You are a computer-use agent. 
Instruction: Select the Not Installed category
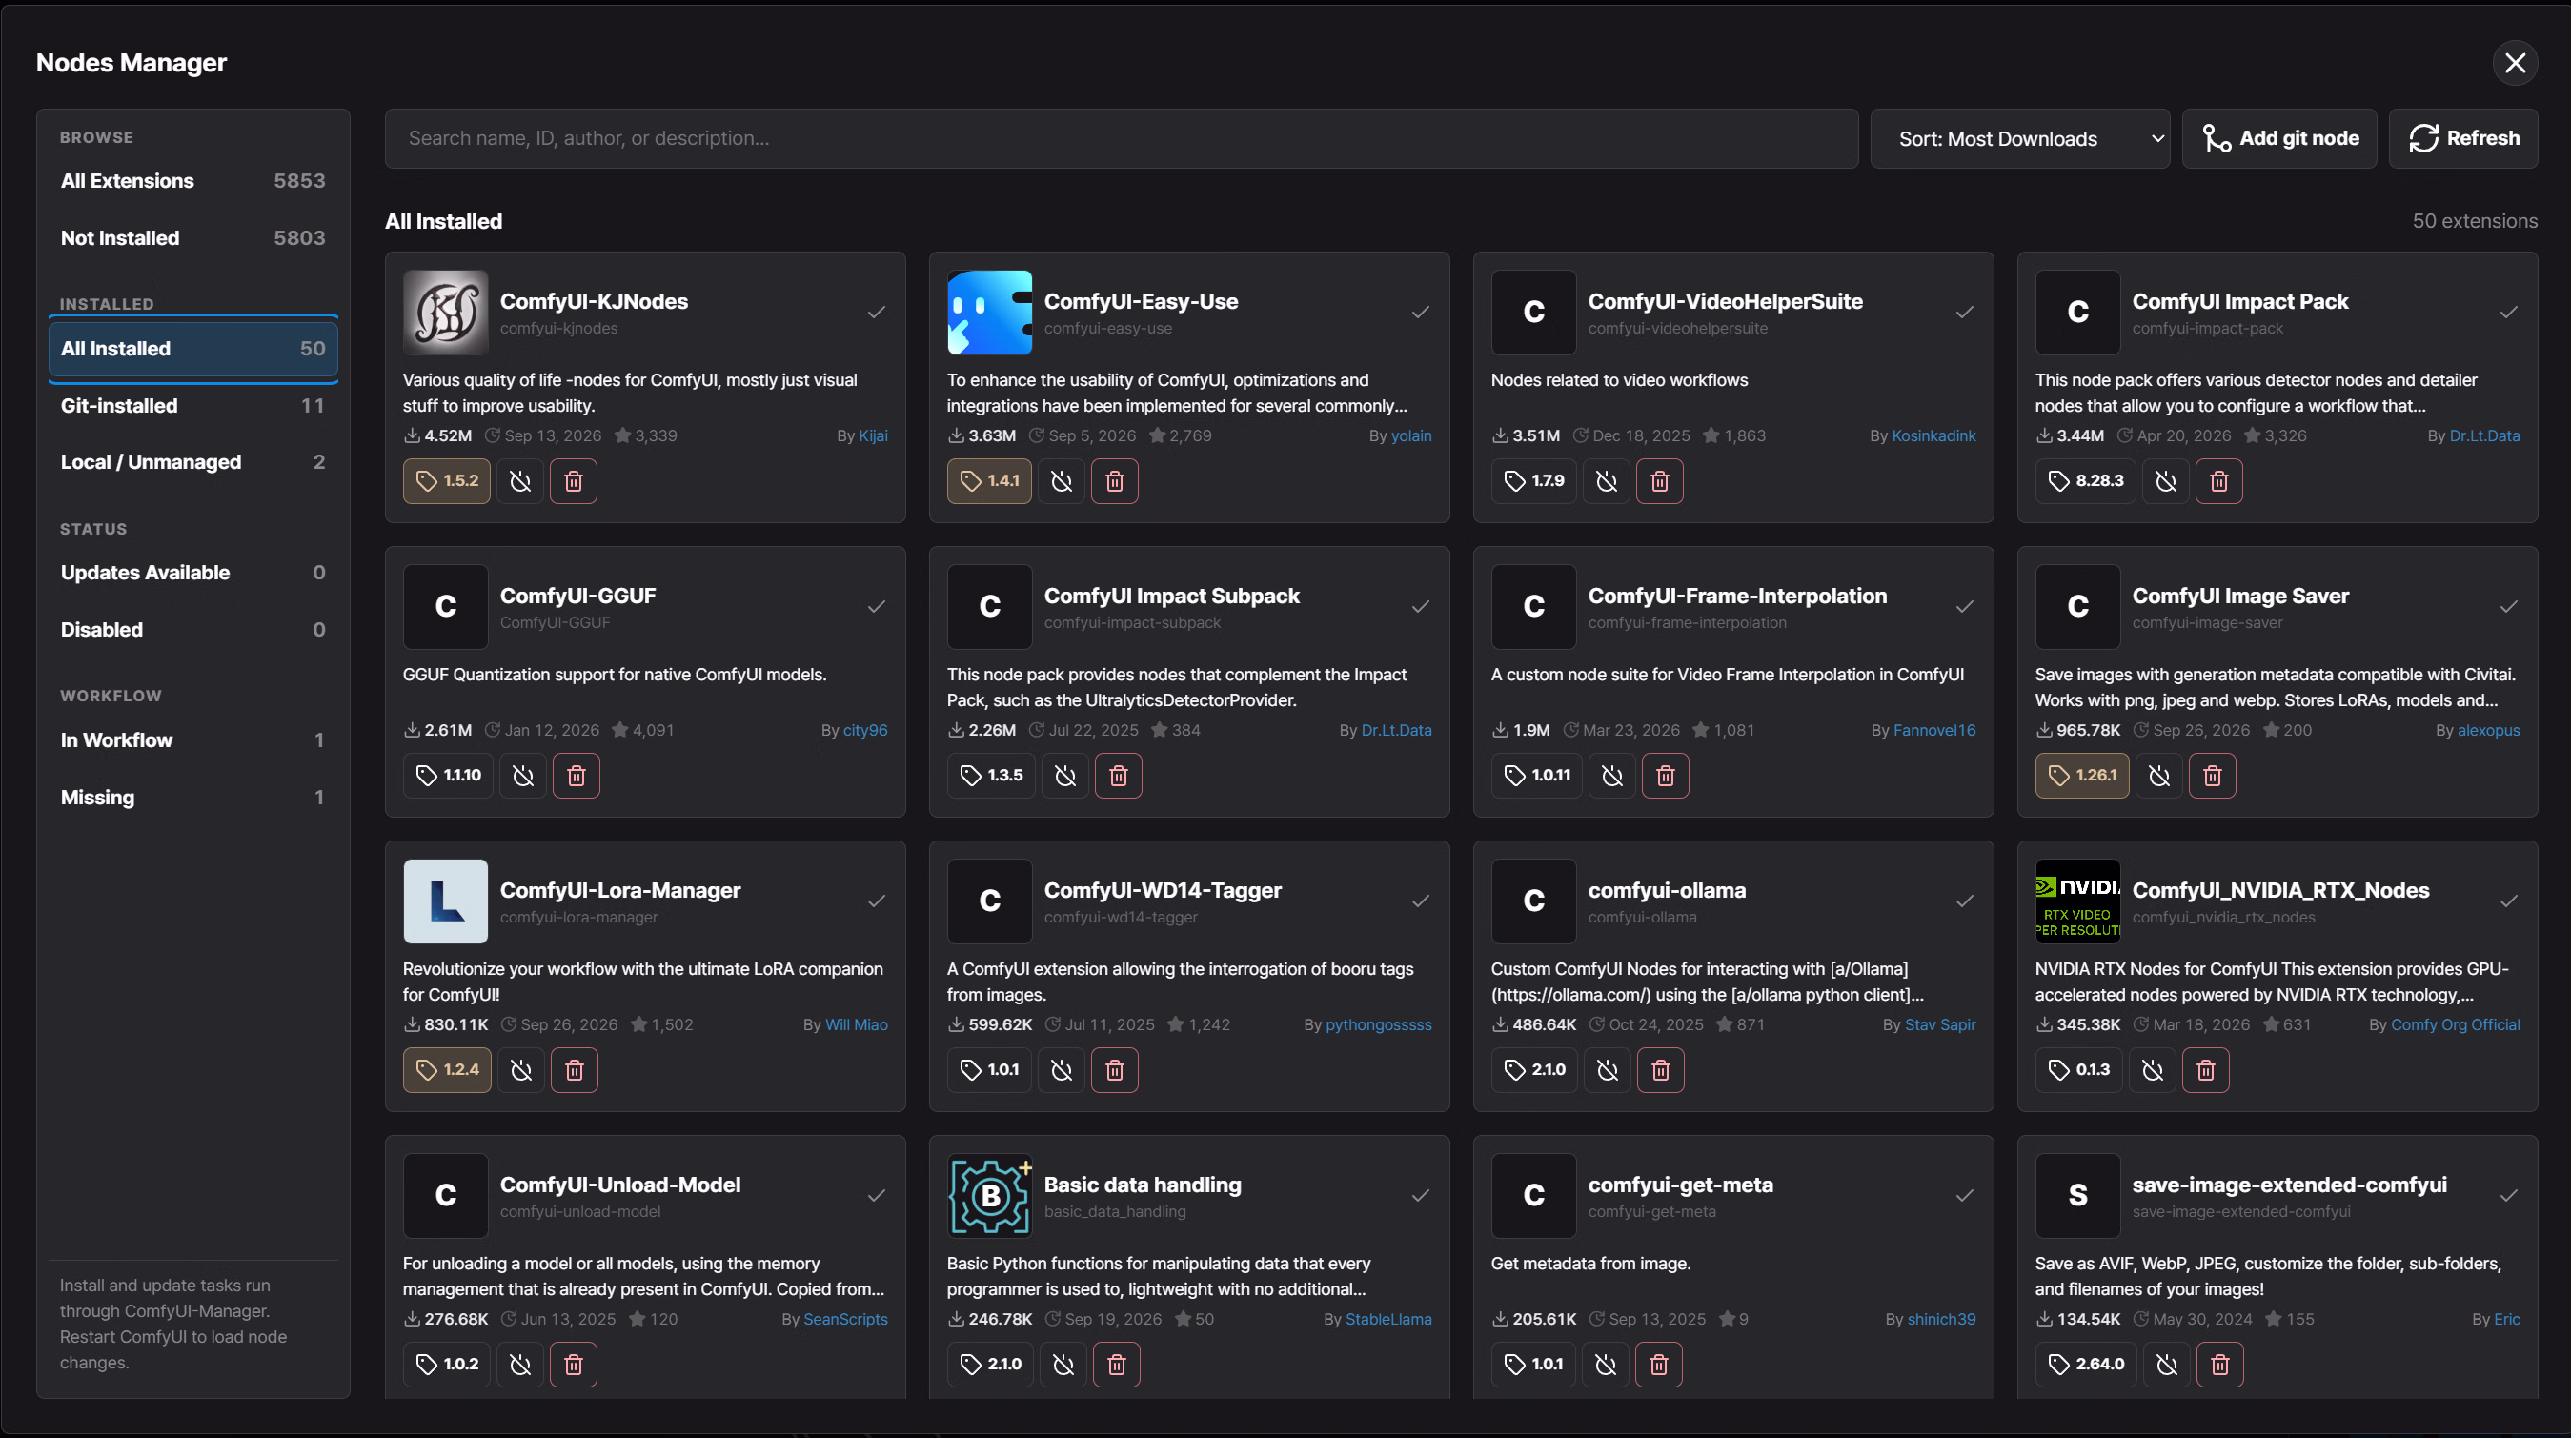[192, 237]
